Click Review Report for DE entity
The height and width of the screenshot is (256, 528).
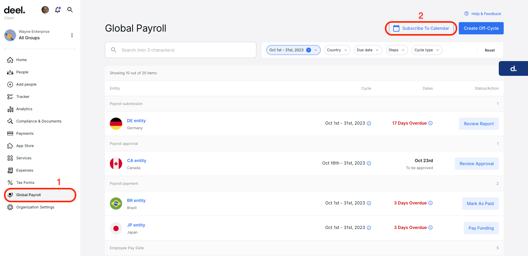(479, 124)
